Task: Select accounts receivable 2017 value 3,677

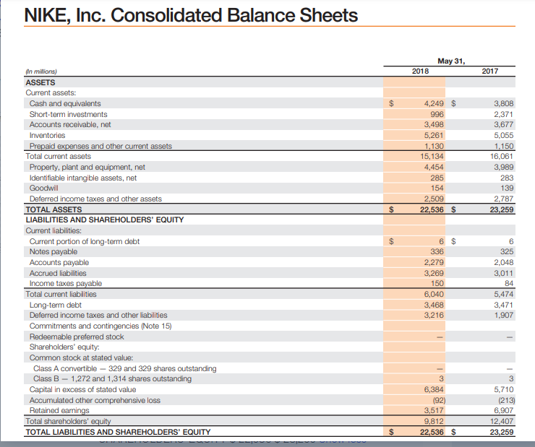Action: 504,125
